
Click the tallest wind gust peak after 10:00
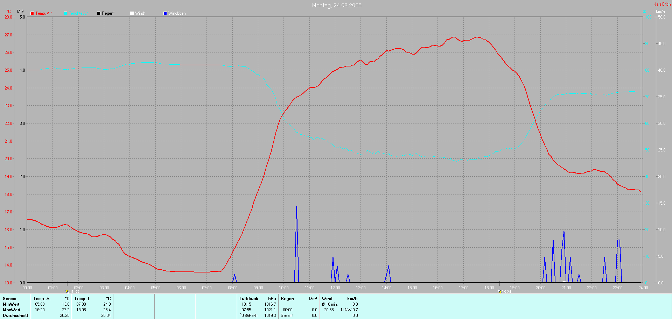point(296,206)
